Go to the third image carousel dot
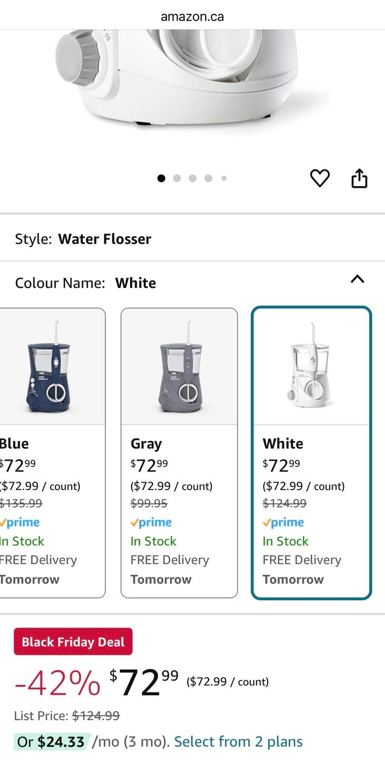Screen dimensions: 385x762 (x=192, y=178)
